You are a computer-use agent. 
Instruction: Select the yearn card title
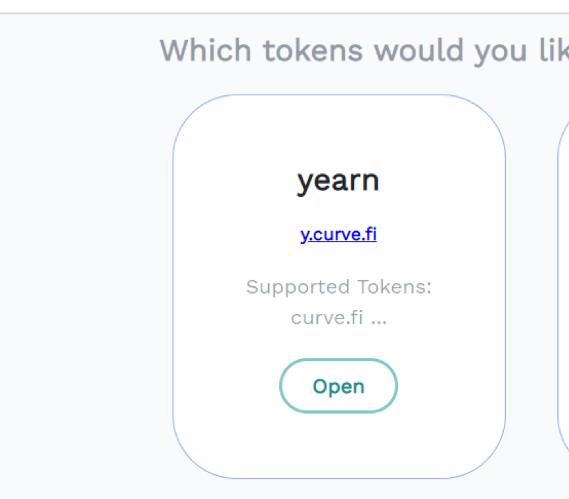point(338,180)
